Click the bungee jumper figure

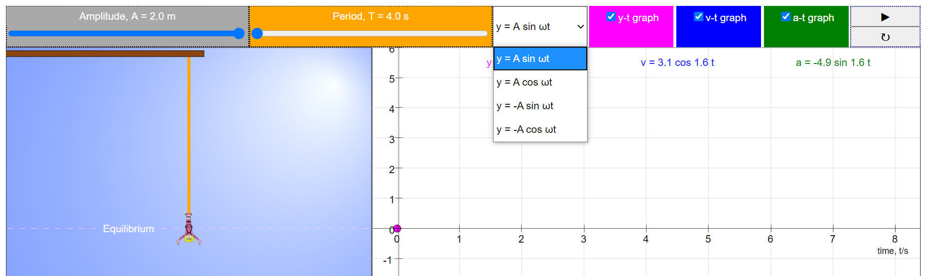(x=189, y=230)
